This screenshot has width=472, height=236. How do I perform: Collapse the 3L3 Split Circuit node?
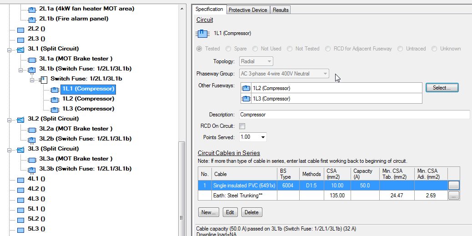(x=10, y=150)
